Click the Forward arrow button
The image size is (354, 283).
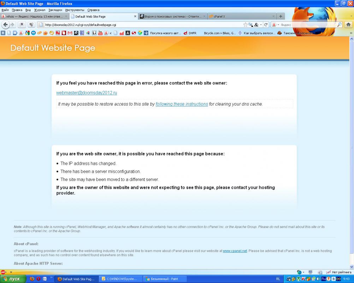(x=12, y=25)
